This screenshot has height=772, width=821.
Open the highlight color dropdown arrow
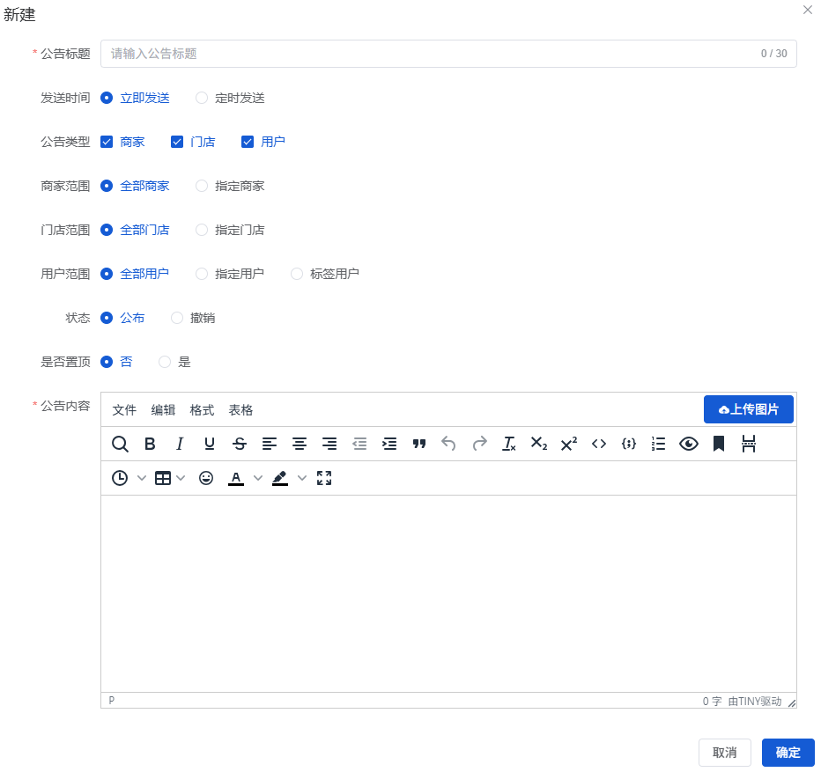[x=302, y=478]
